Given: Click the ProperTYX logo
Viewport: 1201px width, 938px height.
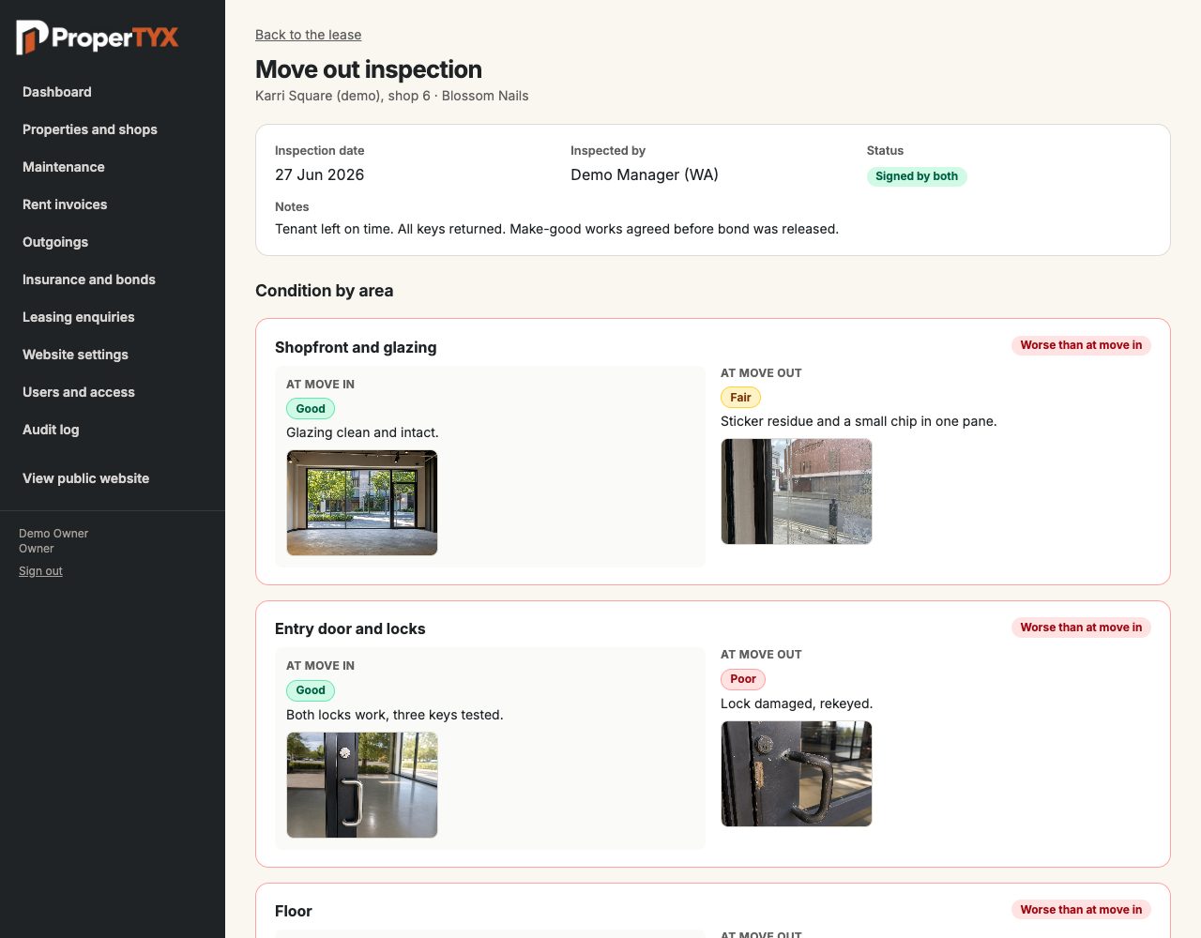Looking at the screenshot, I should [98, 38].
